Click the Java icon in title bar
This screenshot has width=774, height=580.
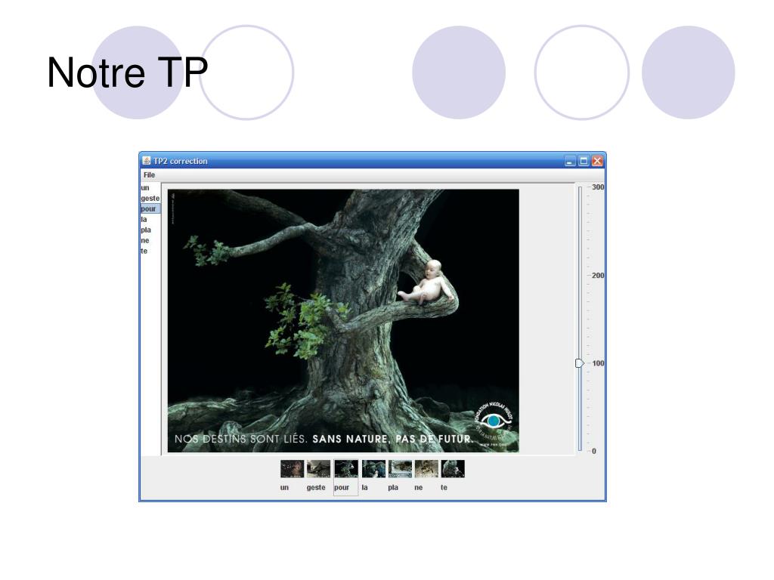(146, 160)
